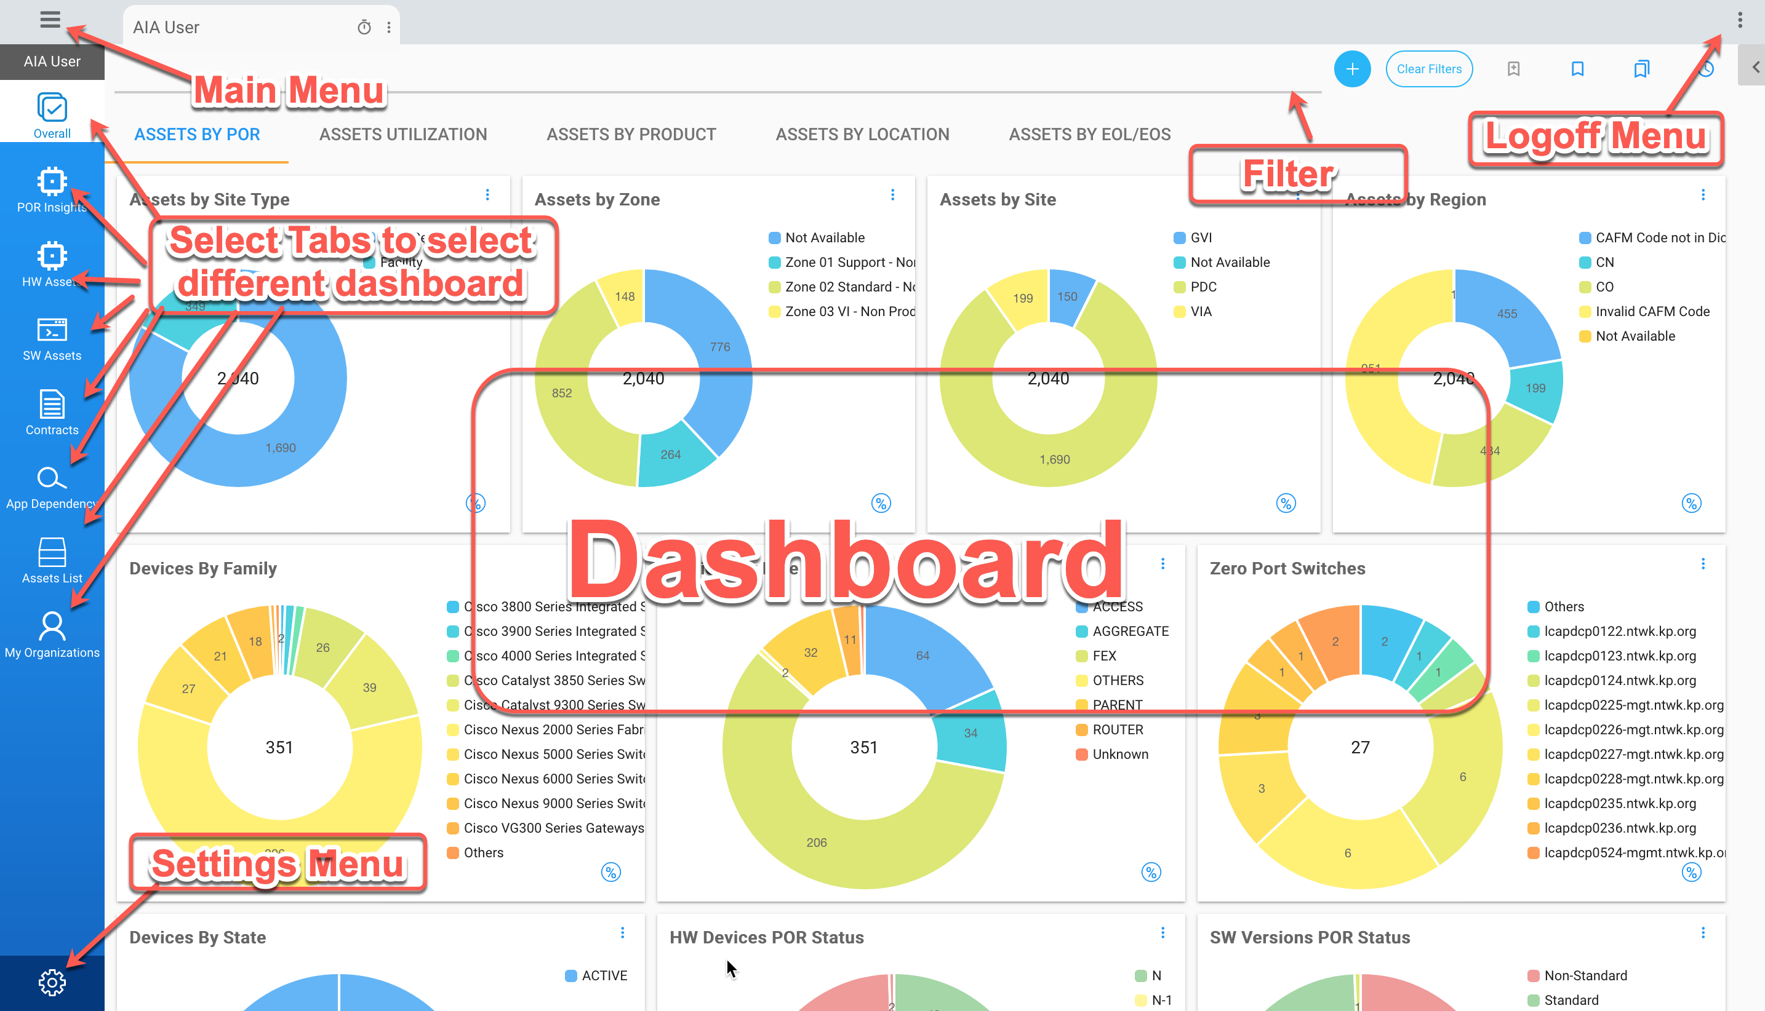The height and width of the screenshot is (1011, 1765).
Task: Switch to ASSETS BY LOCATION tab
Action: (x=862, y=134)
